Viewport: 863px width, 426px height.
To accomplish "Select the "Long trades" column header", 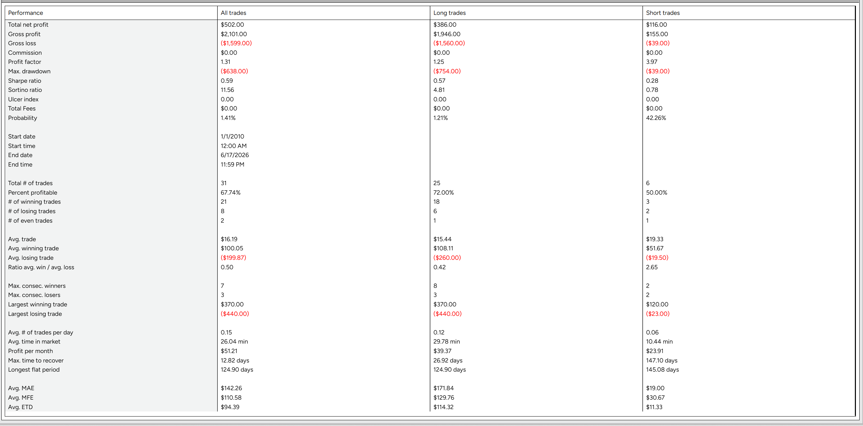I will tap(450, 13).
